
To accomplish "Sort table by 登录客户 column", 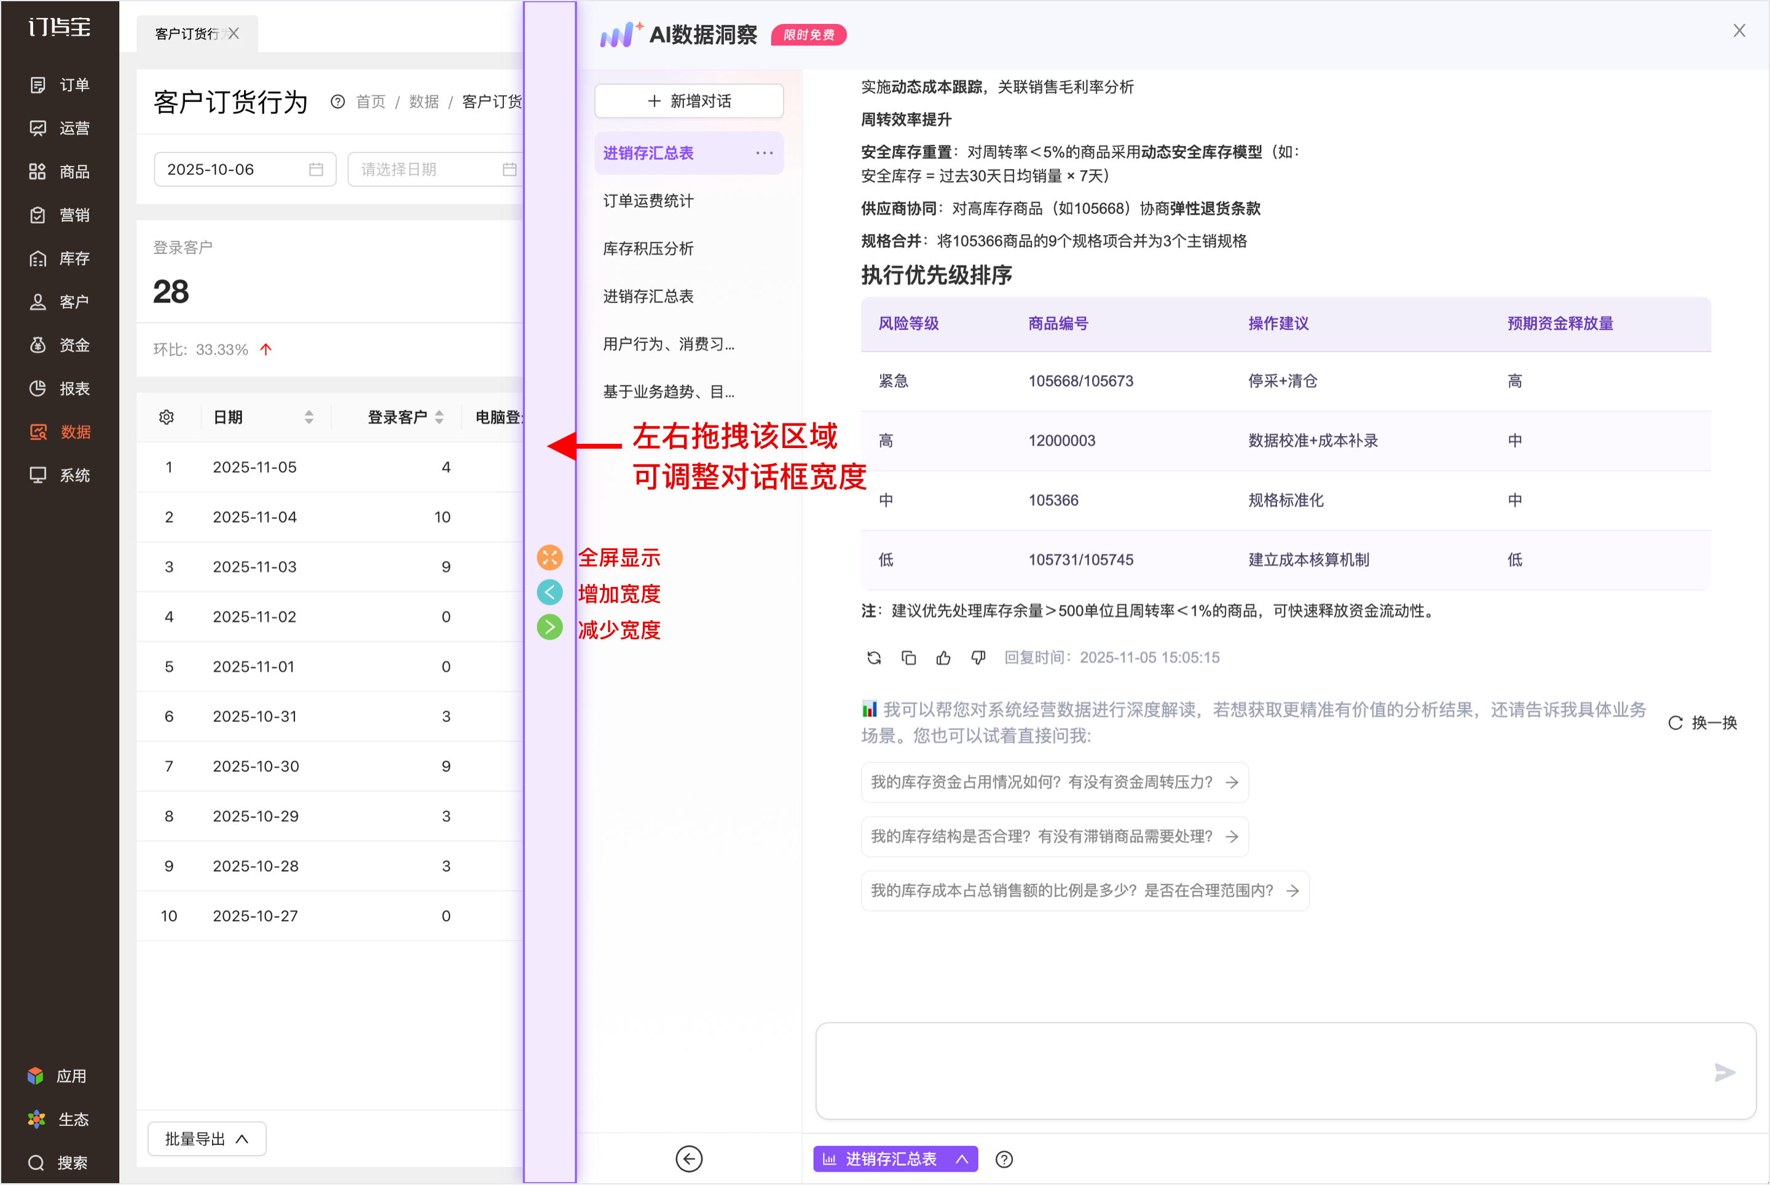I will pos(439,417).
